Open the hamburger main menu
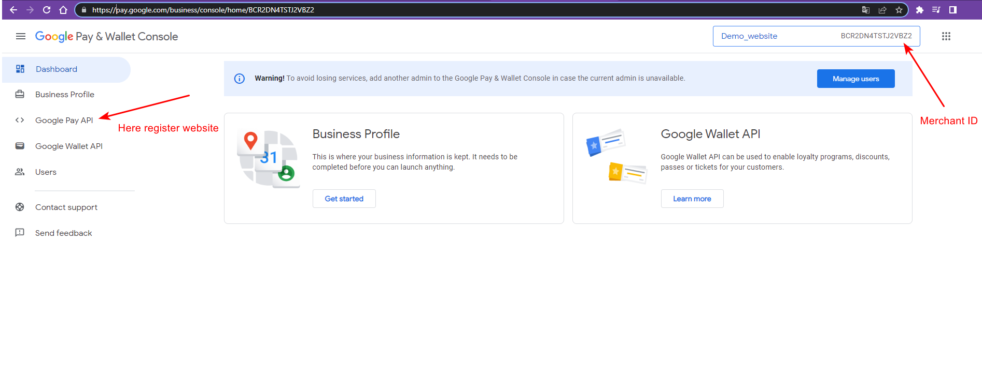The height and width of the screenshot is (376, 982). (21, 36)
